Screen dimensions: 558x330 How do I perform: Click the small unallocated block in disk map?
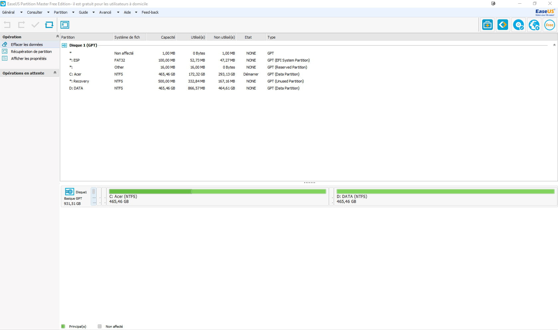94,196
